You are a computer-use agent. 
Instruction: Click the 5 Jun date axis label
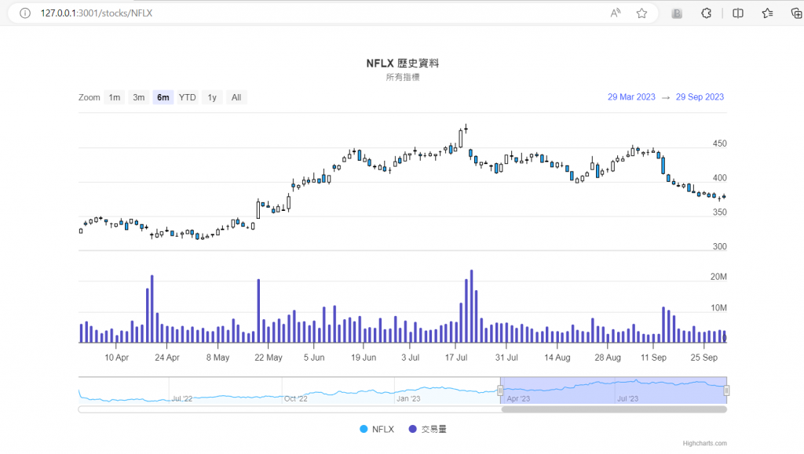[x=314, y=358]
